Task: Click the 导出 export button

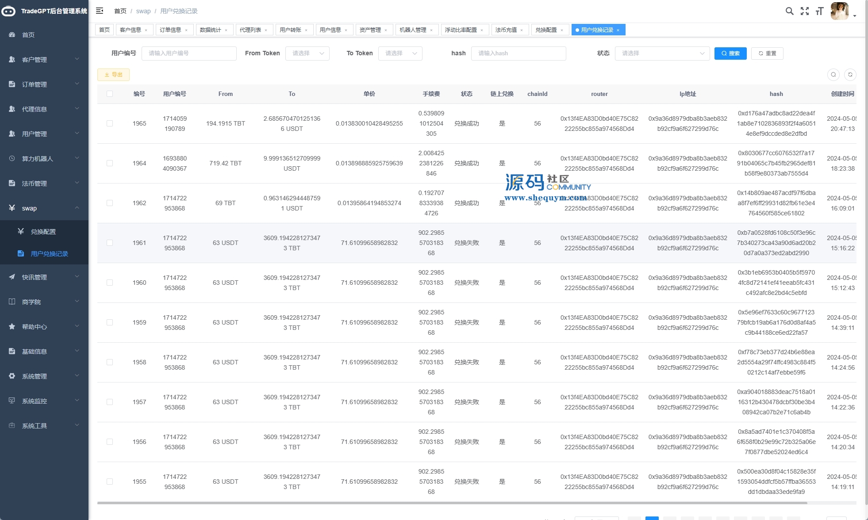Action: pos(113,74)
